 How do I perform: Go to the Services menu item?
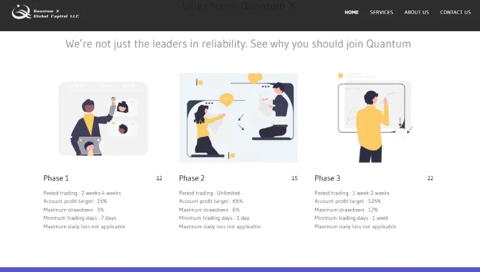click(382, 12)
